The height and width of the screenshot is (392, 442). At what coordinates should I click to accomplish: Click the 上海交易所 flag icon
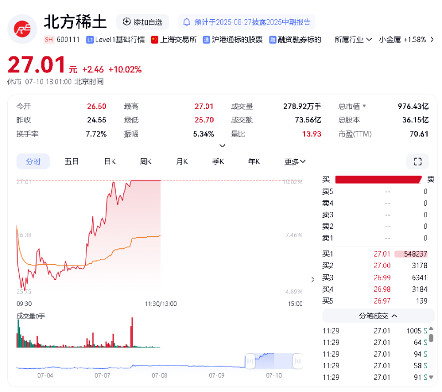(155, 40)
